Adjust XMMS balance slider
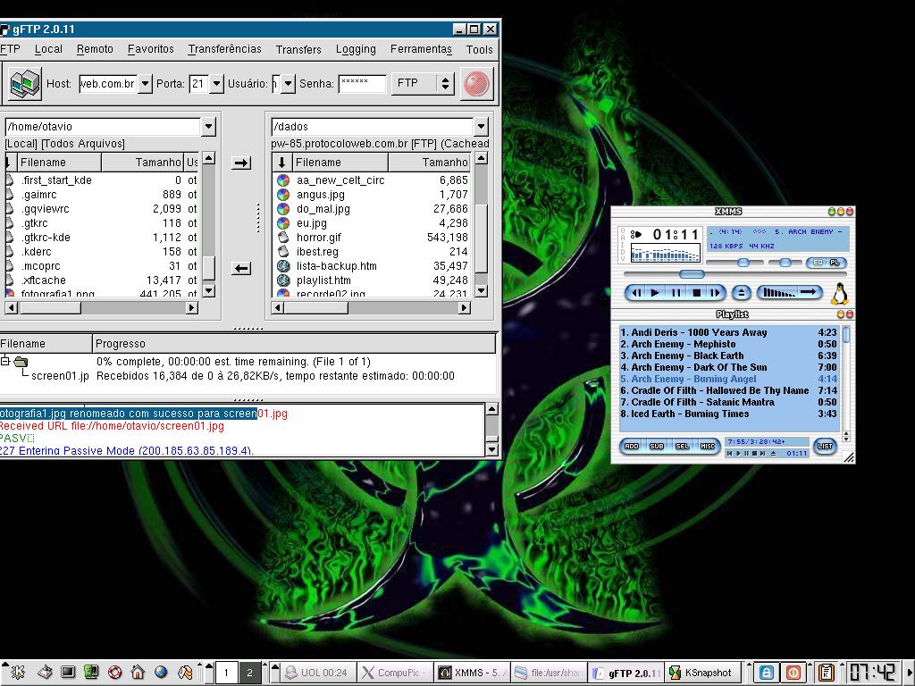 coord(785,264)
